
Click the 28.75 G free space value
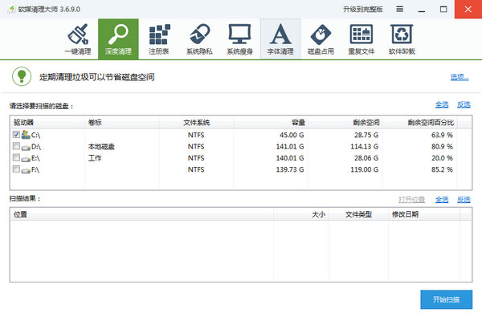point(366,135)
